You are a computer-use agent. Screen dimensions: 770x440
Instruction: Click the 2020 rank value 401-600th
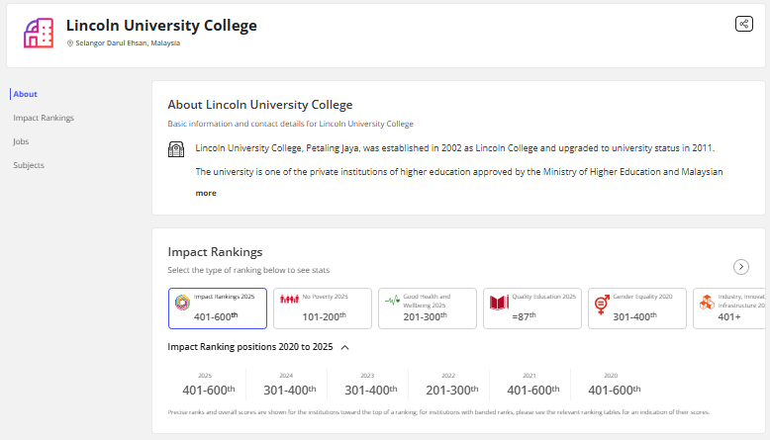[x=615, y=390]
